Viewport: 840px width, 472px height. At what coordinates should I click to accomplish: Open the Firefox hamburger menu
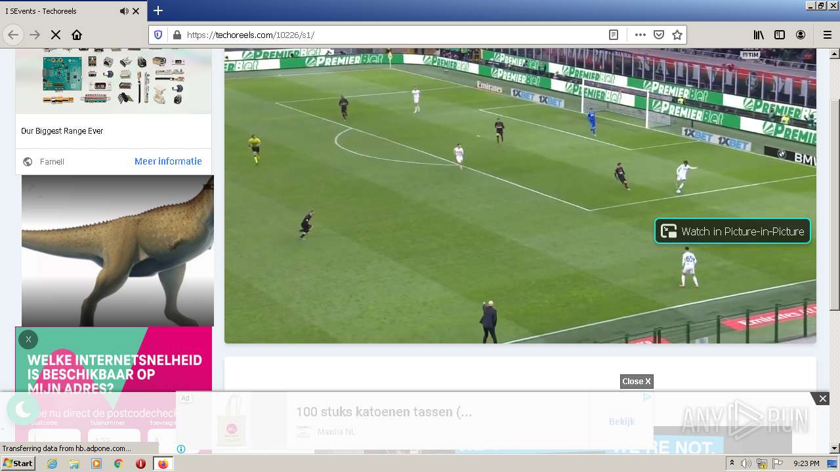click(x=827, y=35)
